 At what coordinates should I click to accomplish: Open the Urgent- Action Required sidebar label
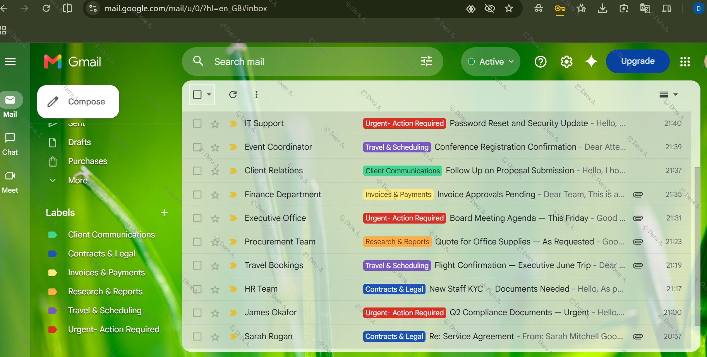(x=113, y=330)
